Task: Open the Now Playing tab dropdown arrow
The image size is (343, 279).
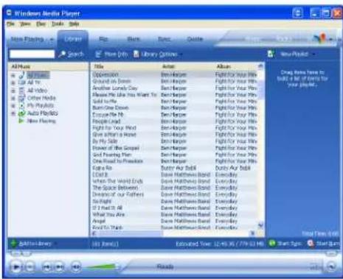Action: (52, 39)
